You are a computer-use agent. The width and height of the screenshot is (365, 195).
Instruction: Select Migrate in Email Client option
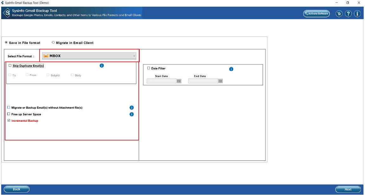53,42
